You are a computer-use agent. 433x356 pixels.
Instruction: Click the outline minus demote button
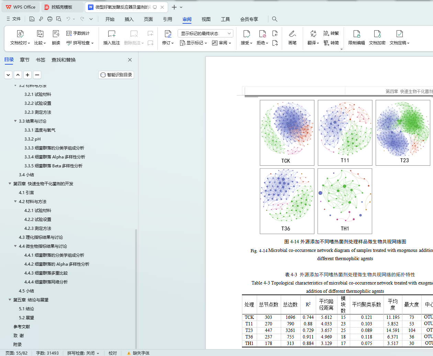click(x=37, y=75)
